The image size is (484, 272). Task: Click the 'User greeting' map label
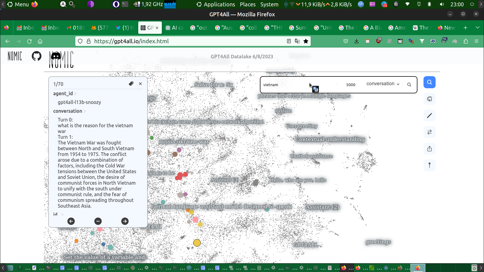point(301,126)
